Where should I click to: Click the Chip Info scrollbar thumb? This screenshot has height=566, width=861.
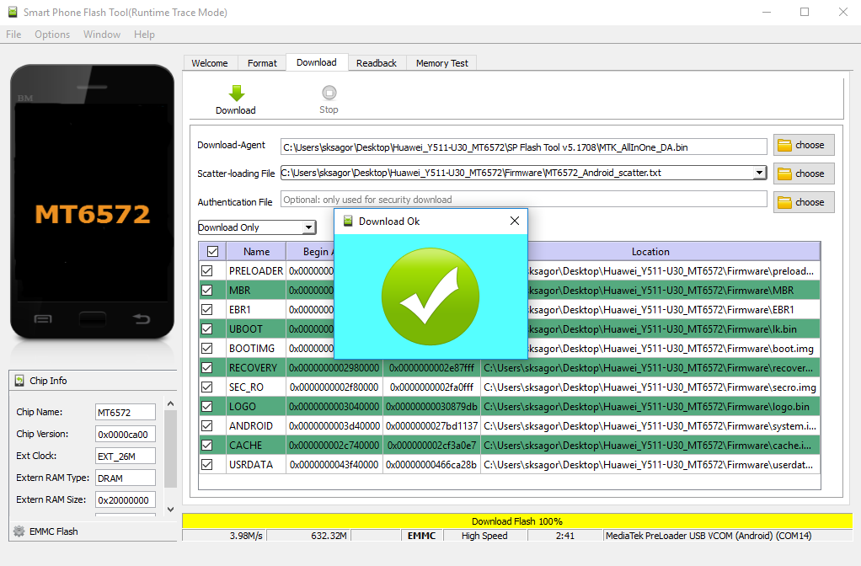click(x=171, y=449)
